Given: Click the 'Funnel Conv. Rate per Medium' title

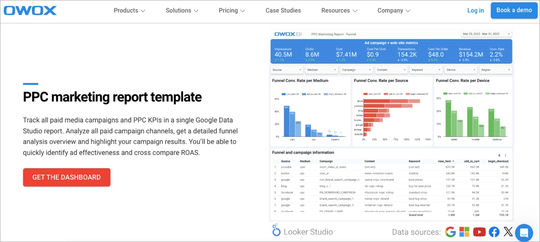Looking at the screenshot, I should click(300, 81).
